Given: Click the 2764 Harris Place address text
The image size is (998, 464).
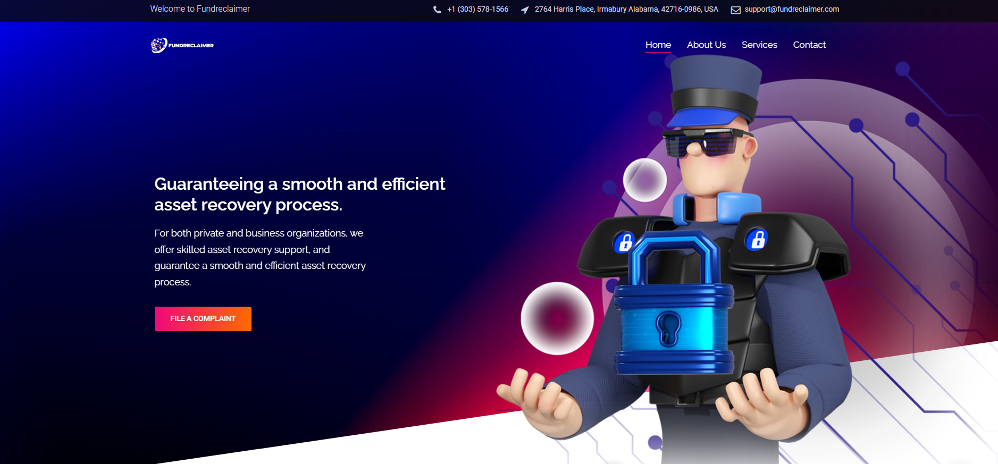Looking at the screenshot, I should pyautogui.click(x=626, y=9).
